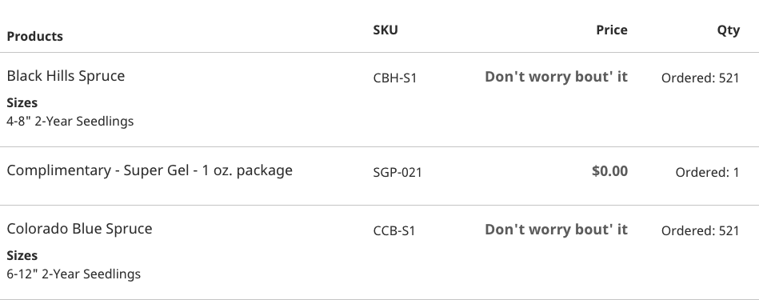The height and width of the screenshot is (300, 759).
Task: Click the SKU column header
Action: (x=385, y=30)
